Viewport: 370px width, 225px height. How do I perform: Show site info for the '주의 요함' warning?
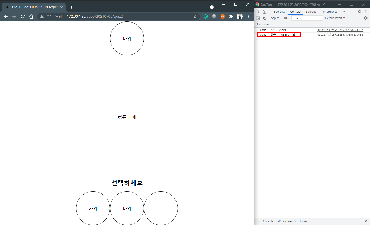click(x=51, y=16)
